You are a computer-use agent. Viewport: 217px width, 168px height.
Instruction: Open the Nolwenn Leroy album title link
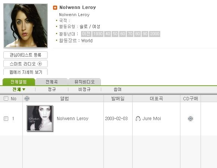[72, 119]
